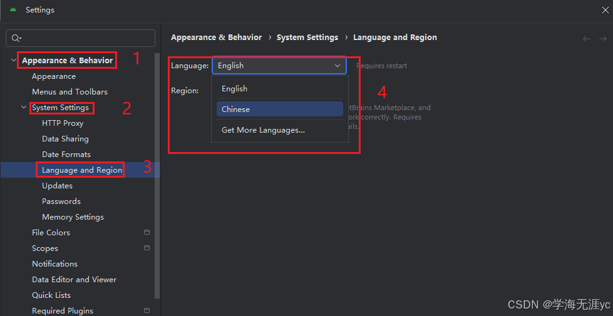The image size is (613, 316).
Task: Open Scopes settings page
Action: [45, 248]
